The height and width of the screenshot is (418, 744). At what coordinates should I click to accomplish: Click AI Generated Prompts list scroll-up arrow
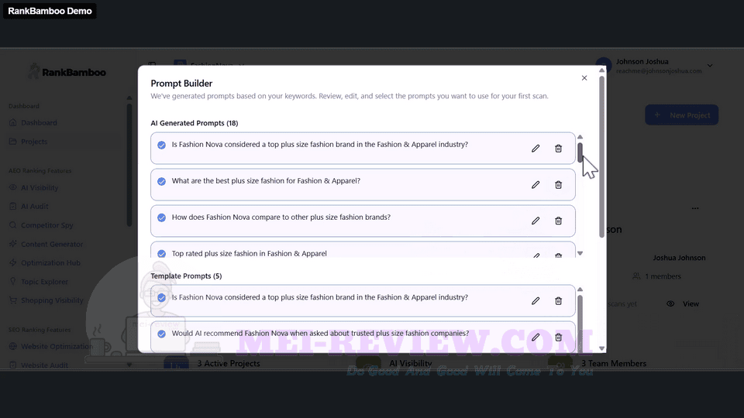point(580,137)
